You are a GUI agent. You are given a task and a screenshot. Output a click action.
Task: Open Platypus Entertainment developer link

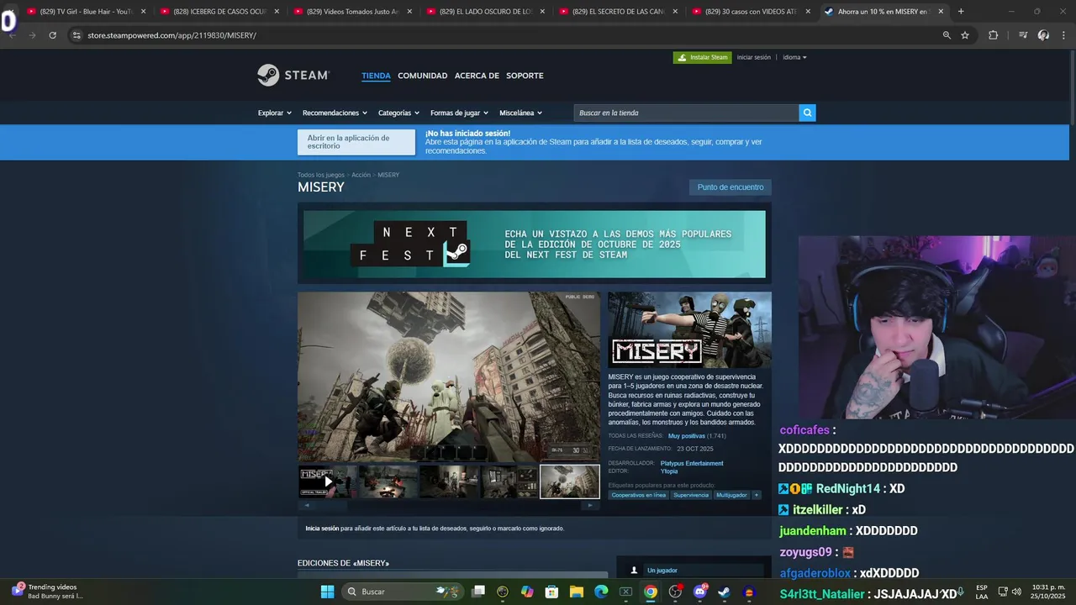click(692, 463)
